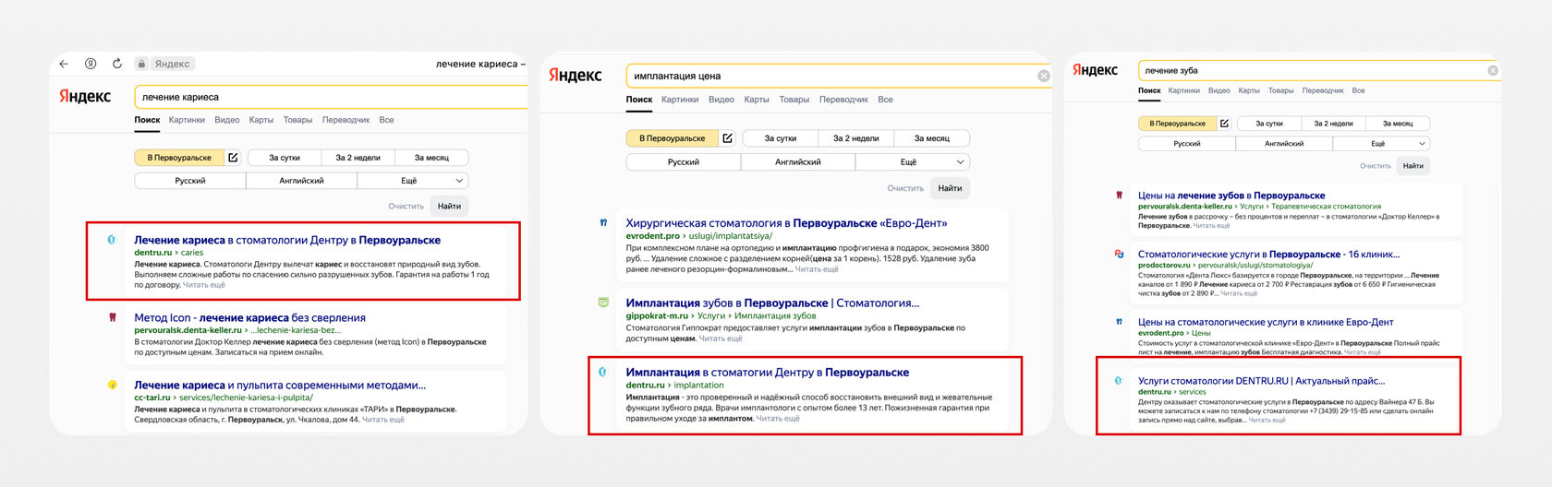The image size is (1552, 487).
Task: Expand Читать ещё under gippokrat-m.ru snippet
Action: [x=721, y=339]
